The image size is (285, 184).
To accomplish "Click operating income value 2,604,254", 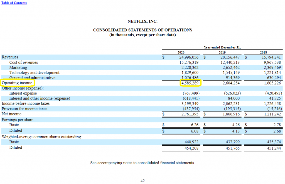I will pos(231,83).
